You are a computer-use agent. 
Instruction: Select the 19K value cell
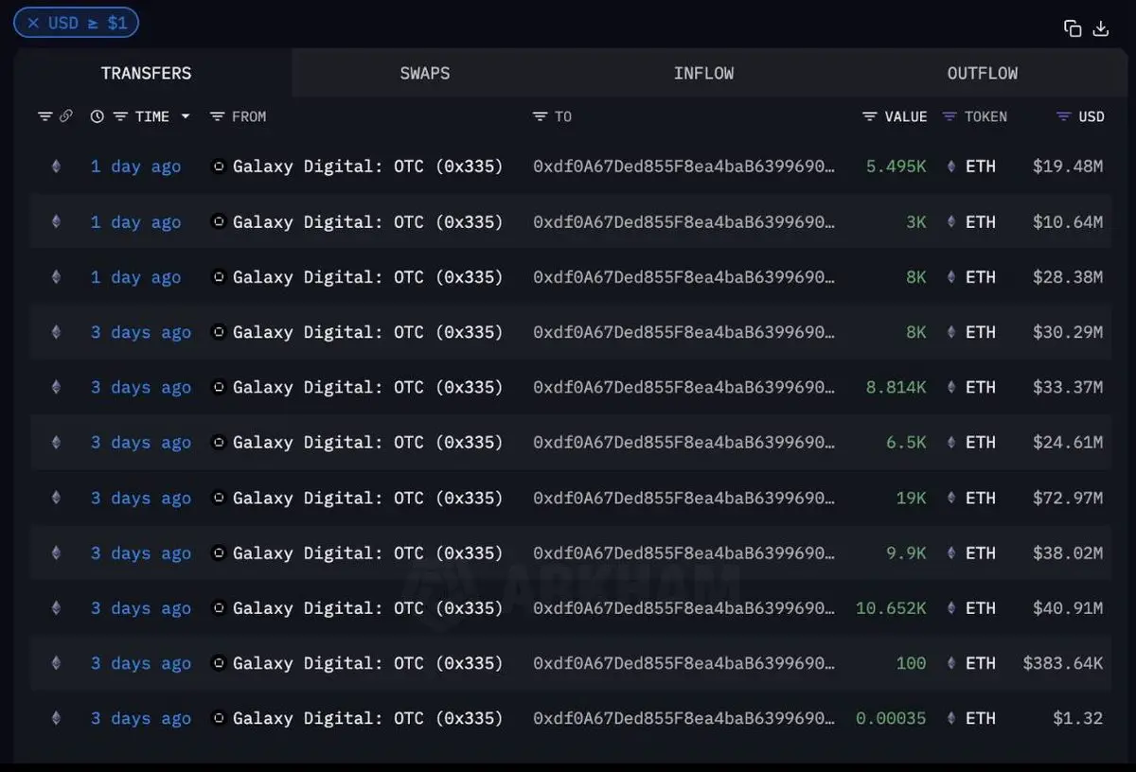pos(912,498)
